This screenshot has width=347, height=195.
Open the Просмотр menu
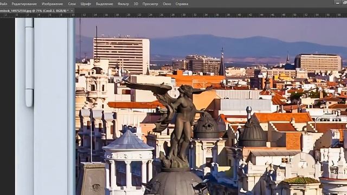150,4
